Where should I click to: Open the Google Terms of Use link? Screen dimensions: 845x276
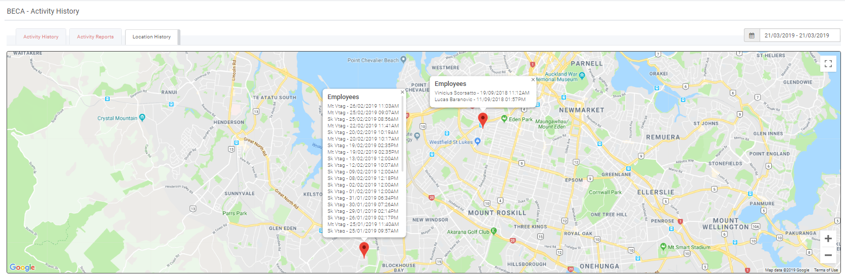click(825, 270)
